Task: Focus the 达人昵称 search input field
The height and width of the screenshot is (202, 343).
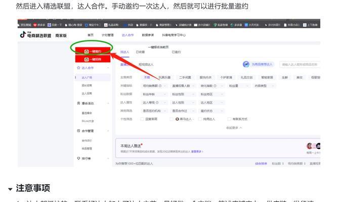Action: coord(299,65)
